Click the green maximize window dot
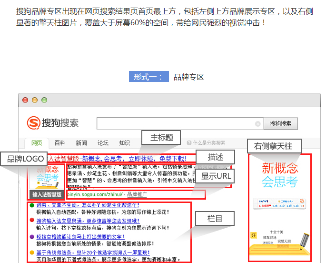 point(44,100)
